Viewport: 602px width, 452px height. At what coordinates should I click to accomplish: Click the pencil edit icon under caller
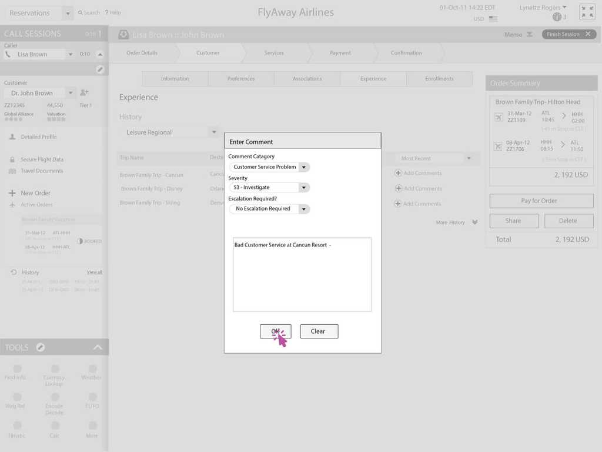click(x=100, y=69)
